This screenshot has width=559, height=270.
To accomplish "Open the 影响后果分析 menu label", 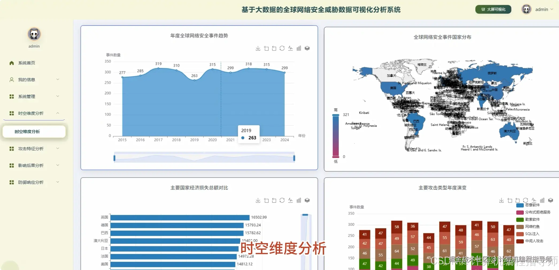I will click(31, 166).
